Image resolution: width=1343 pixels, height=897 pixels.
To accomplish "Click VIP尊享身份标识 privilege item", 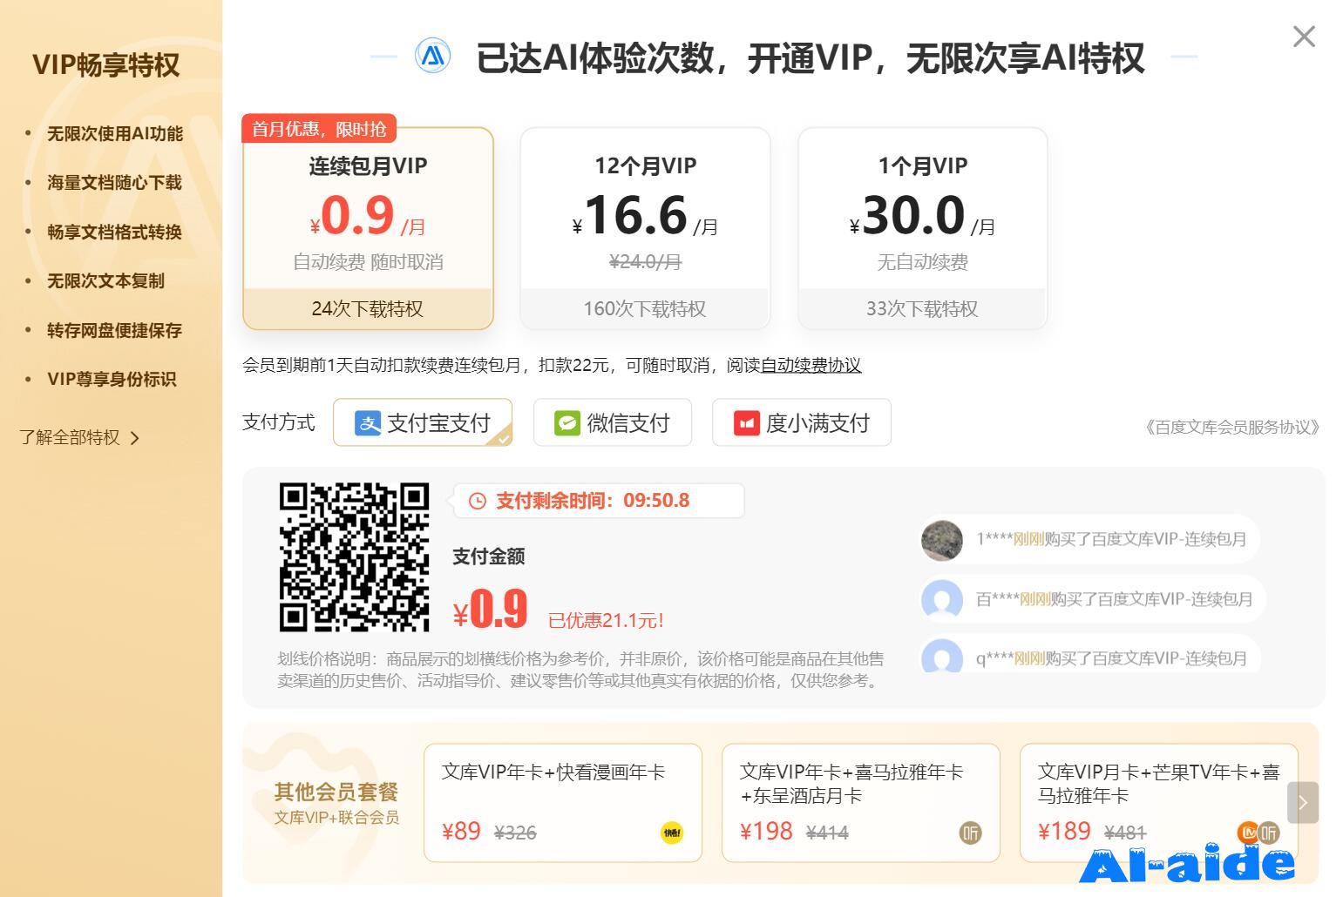I will tap(112, 379).
